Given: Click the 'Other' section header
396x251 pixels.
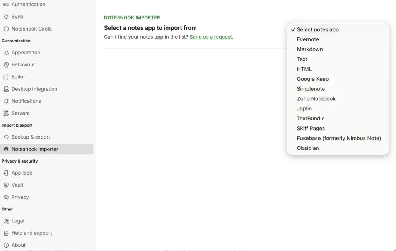Looking at the screenshot, I should pos(7,209).
